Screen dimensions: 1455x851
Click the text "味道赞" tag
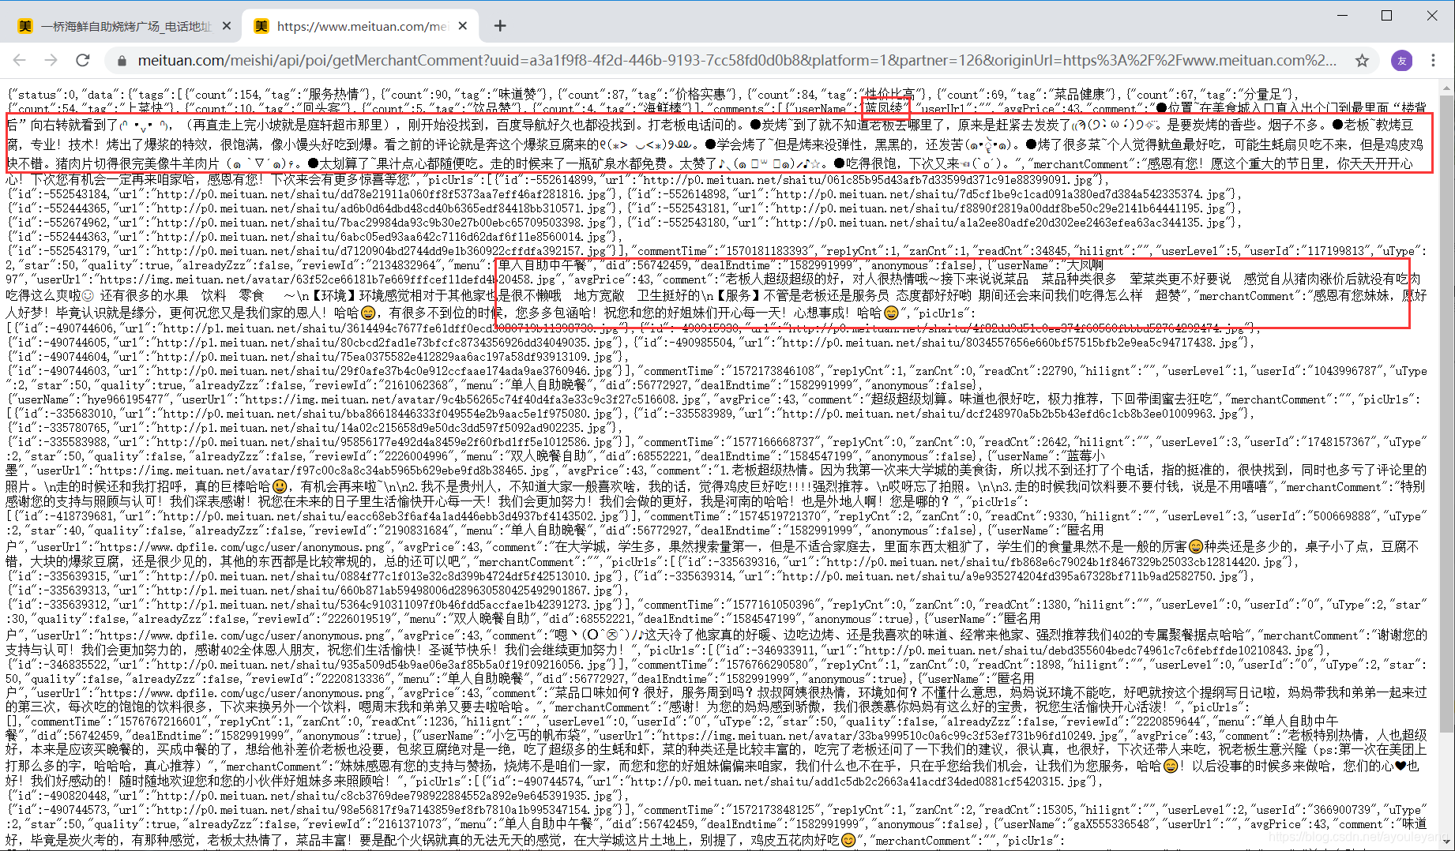[517, 95]
